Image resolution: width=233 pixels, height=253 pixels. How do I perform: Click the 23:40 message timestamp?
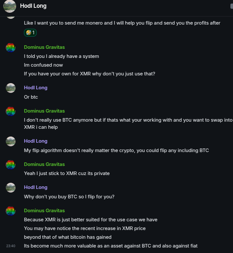coord(11,246)
